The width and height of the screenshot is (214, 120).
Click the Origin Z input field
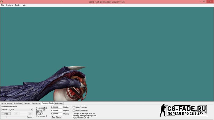pos(56,114)
